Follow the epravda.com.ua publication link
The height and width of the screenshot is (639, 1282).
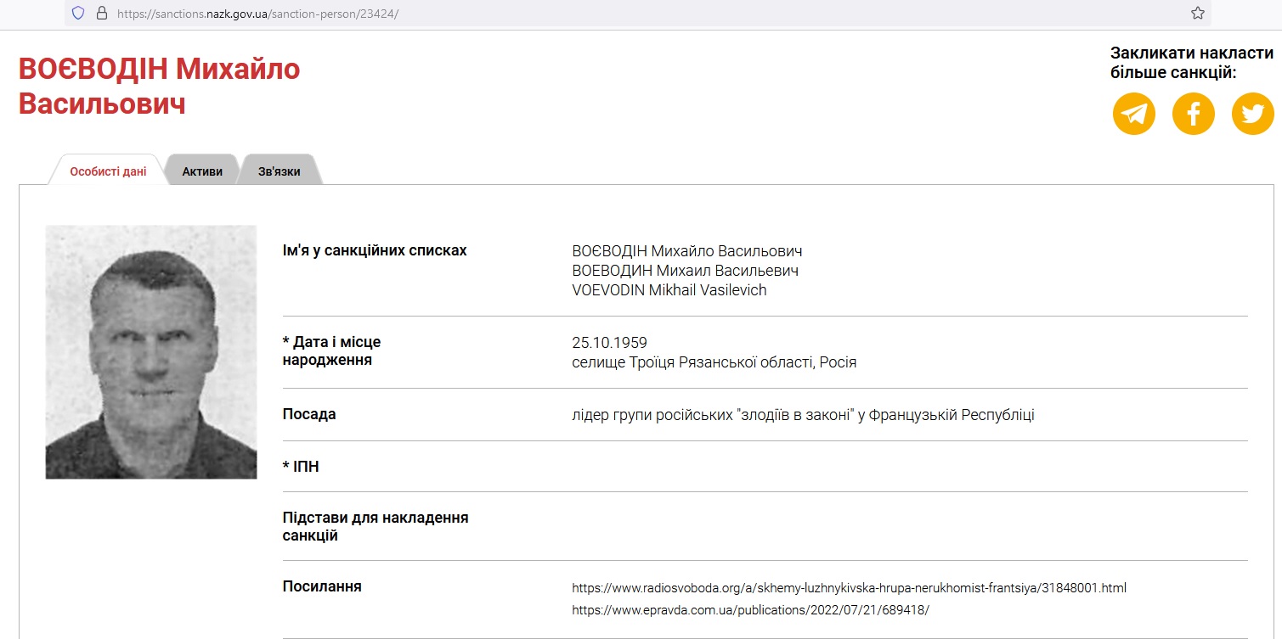pos(750,609)
